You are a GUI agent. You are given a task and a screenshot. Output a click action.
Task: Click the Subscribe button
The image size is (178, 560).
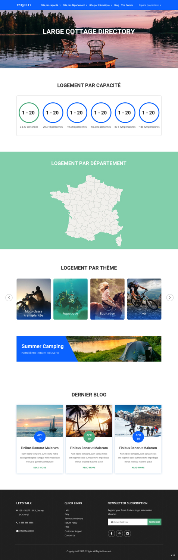(154, 522)
